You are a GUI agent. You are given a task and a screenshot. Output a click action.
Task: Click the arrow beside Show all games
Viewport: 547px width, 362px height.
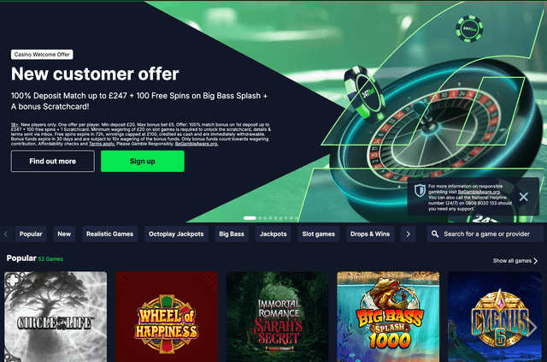tap(536, 261)
